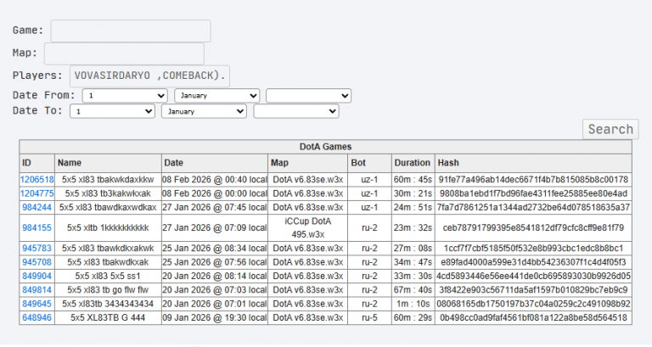Click hash starting with ceb78791799395
The image size is (652, 347).
click(533, 227)
